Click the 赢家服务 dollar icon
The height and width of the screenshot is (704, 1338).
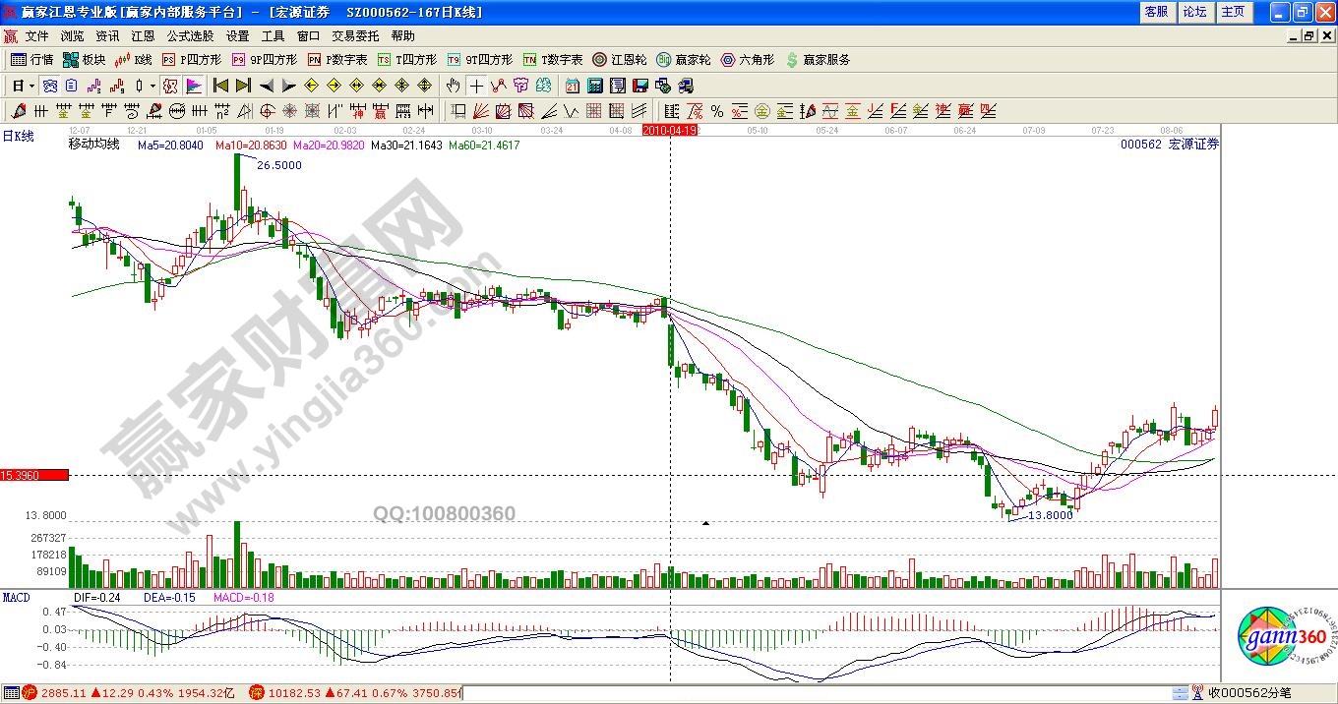[x=817, y=60]
